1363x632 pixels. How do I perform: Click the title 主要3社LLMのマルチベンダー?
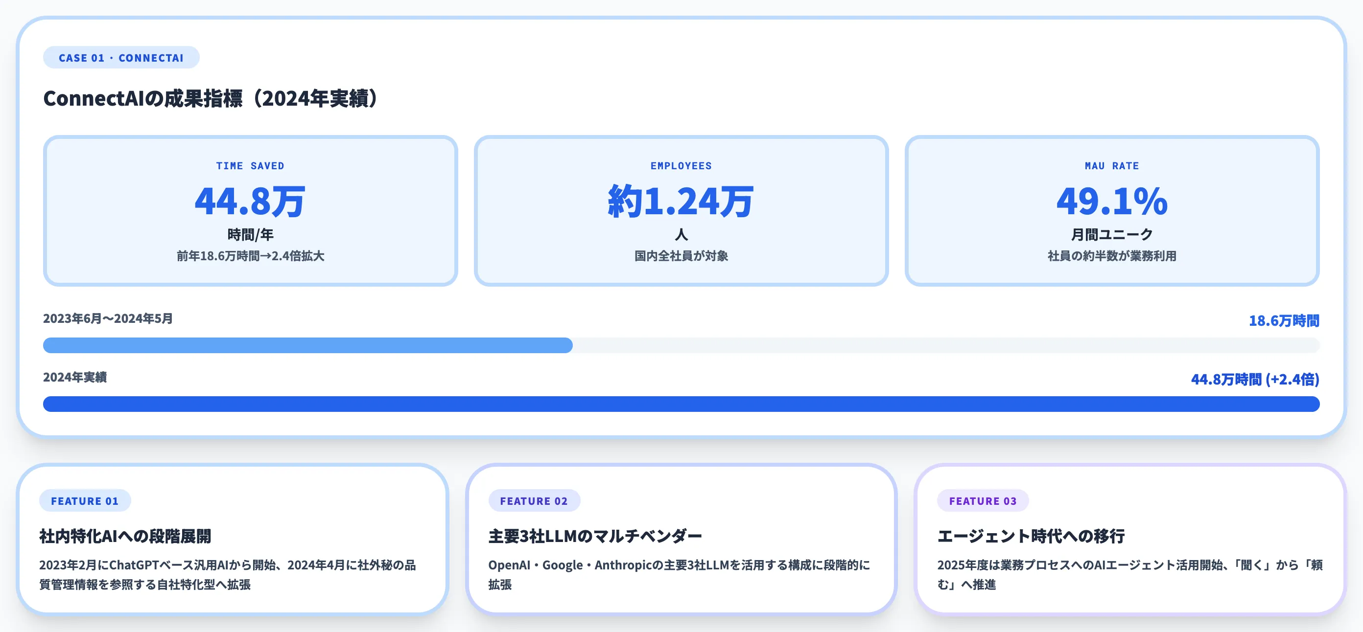coord(595,536)
